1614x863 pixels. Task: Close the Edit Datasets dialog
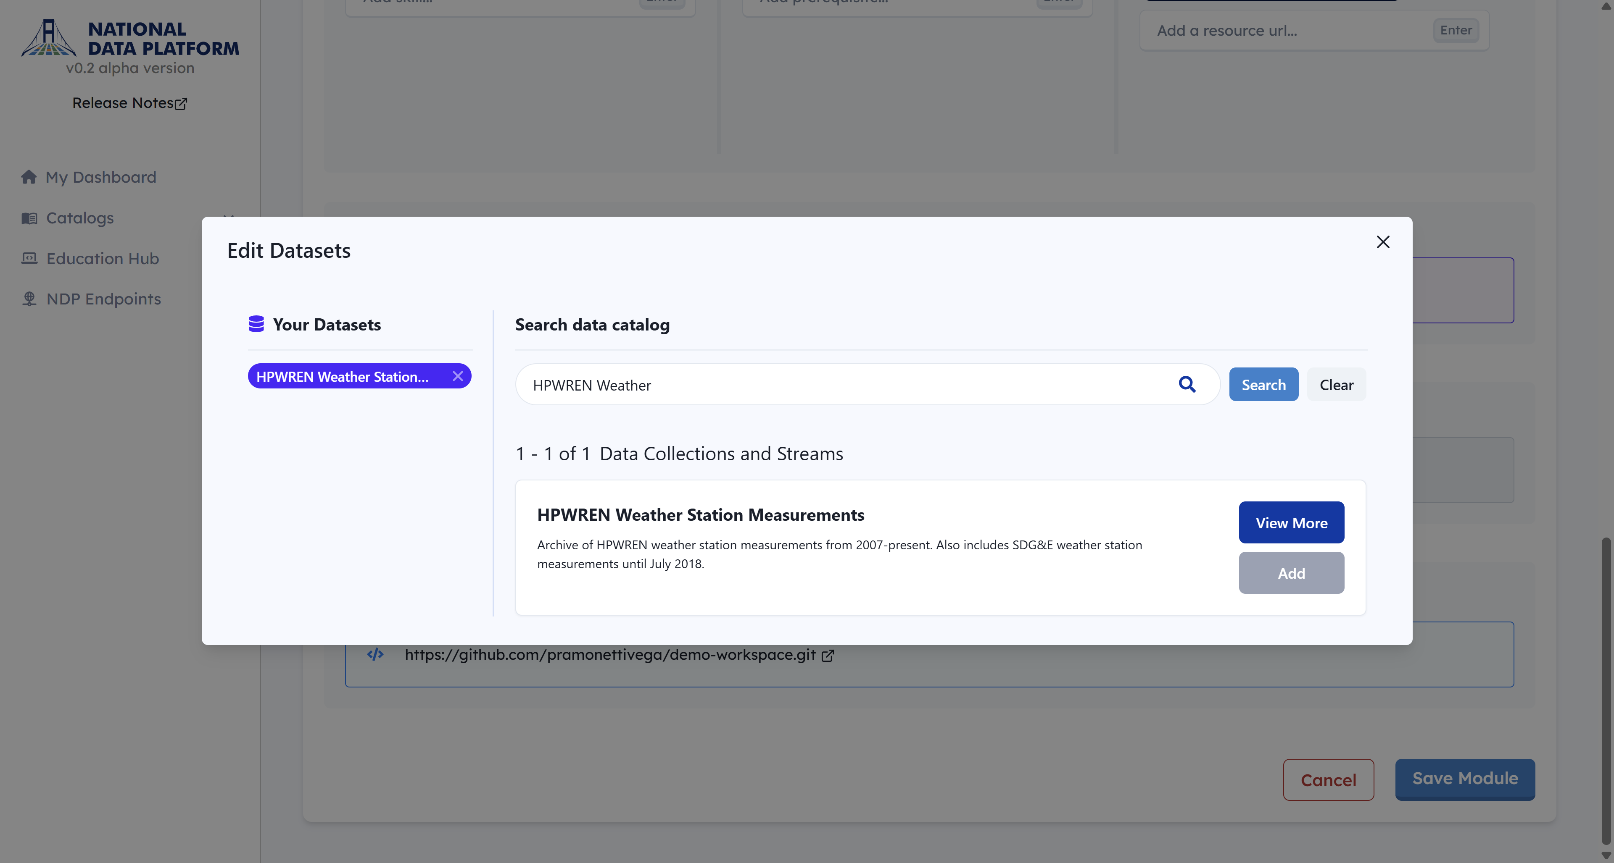pos(1383,242)
